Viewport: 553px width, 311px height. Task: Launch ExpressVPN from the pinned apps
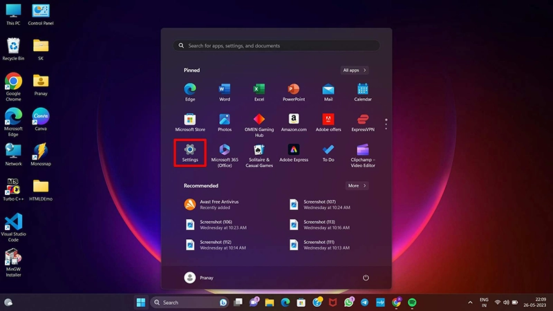click(x=362, y=123)
